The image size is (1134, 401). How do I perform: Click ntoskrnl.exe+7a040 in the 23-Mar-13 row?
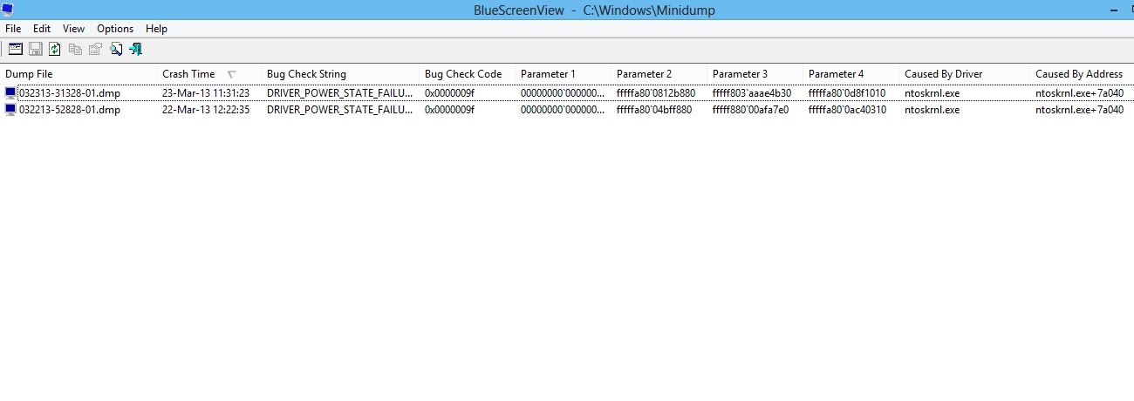[x=1079, y=93]
